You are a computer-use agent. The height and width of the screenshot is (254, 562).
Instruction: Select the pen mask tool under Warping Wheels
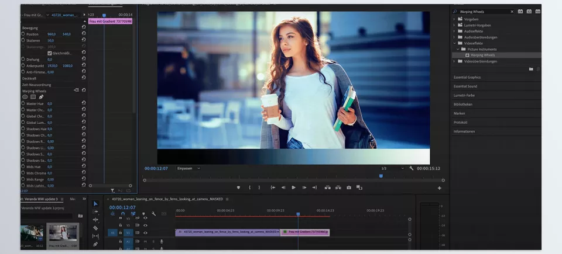tap(41, 97)
